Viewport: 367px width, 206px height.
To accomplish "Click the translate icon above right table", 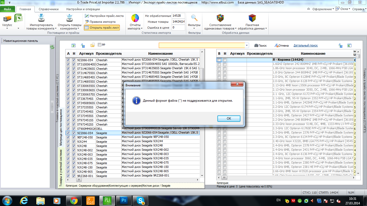I will (x=340, y=46).
